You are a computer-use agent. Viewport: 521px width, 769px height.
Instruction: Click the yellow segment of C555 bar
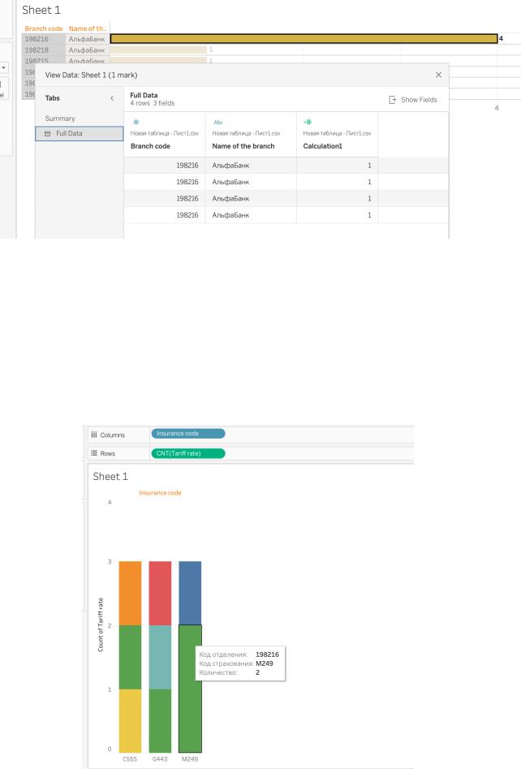coord(130,721)
